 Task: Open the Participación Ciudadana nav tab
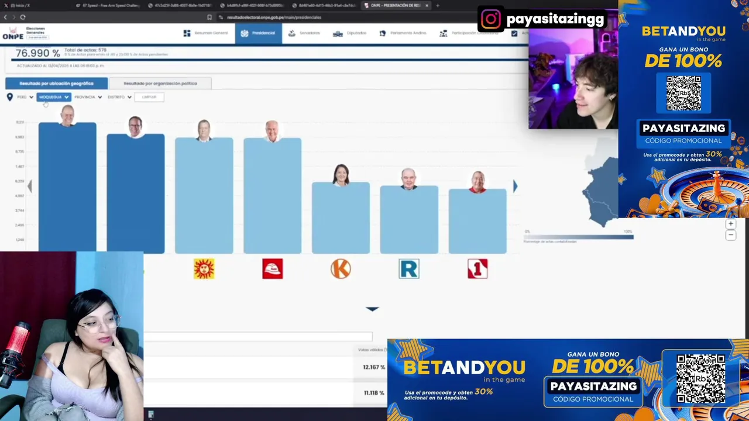469,33
